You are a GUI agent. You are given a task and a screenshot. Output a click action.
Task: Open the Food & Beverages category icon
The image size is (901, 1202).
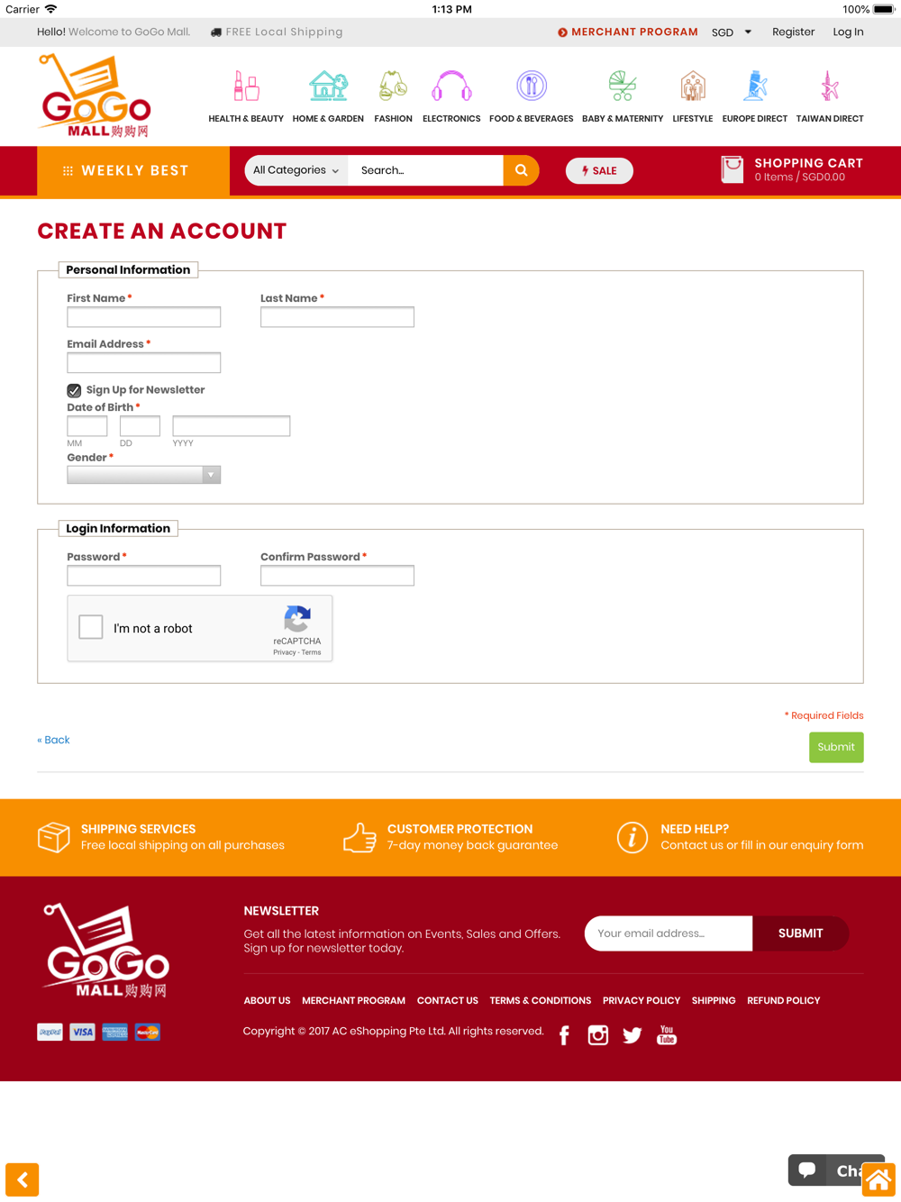(x=532, y=86)
